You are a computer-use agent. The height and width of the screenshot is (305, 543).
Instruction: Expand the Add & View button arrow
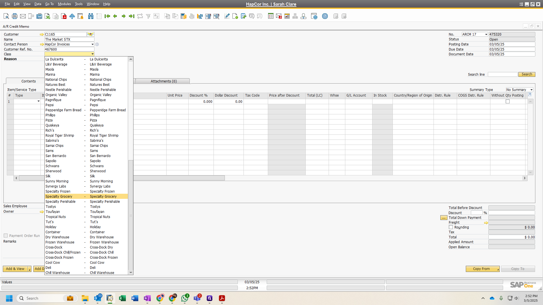click(29, 269)
